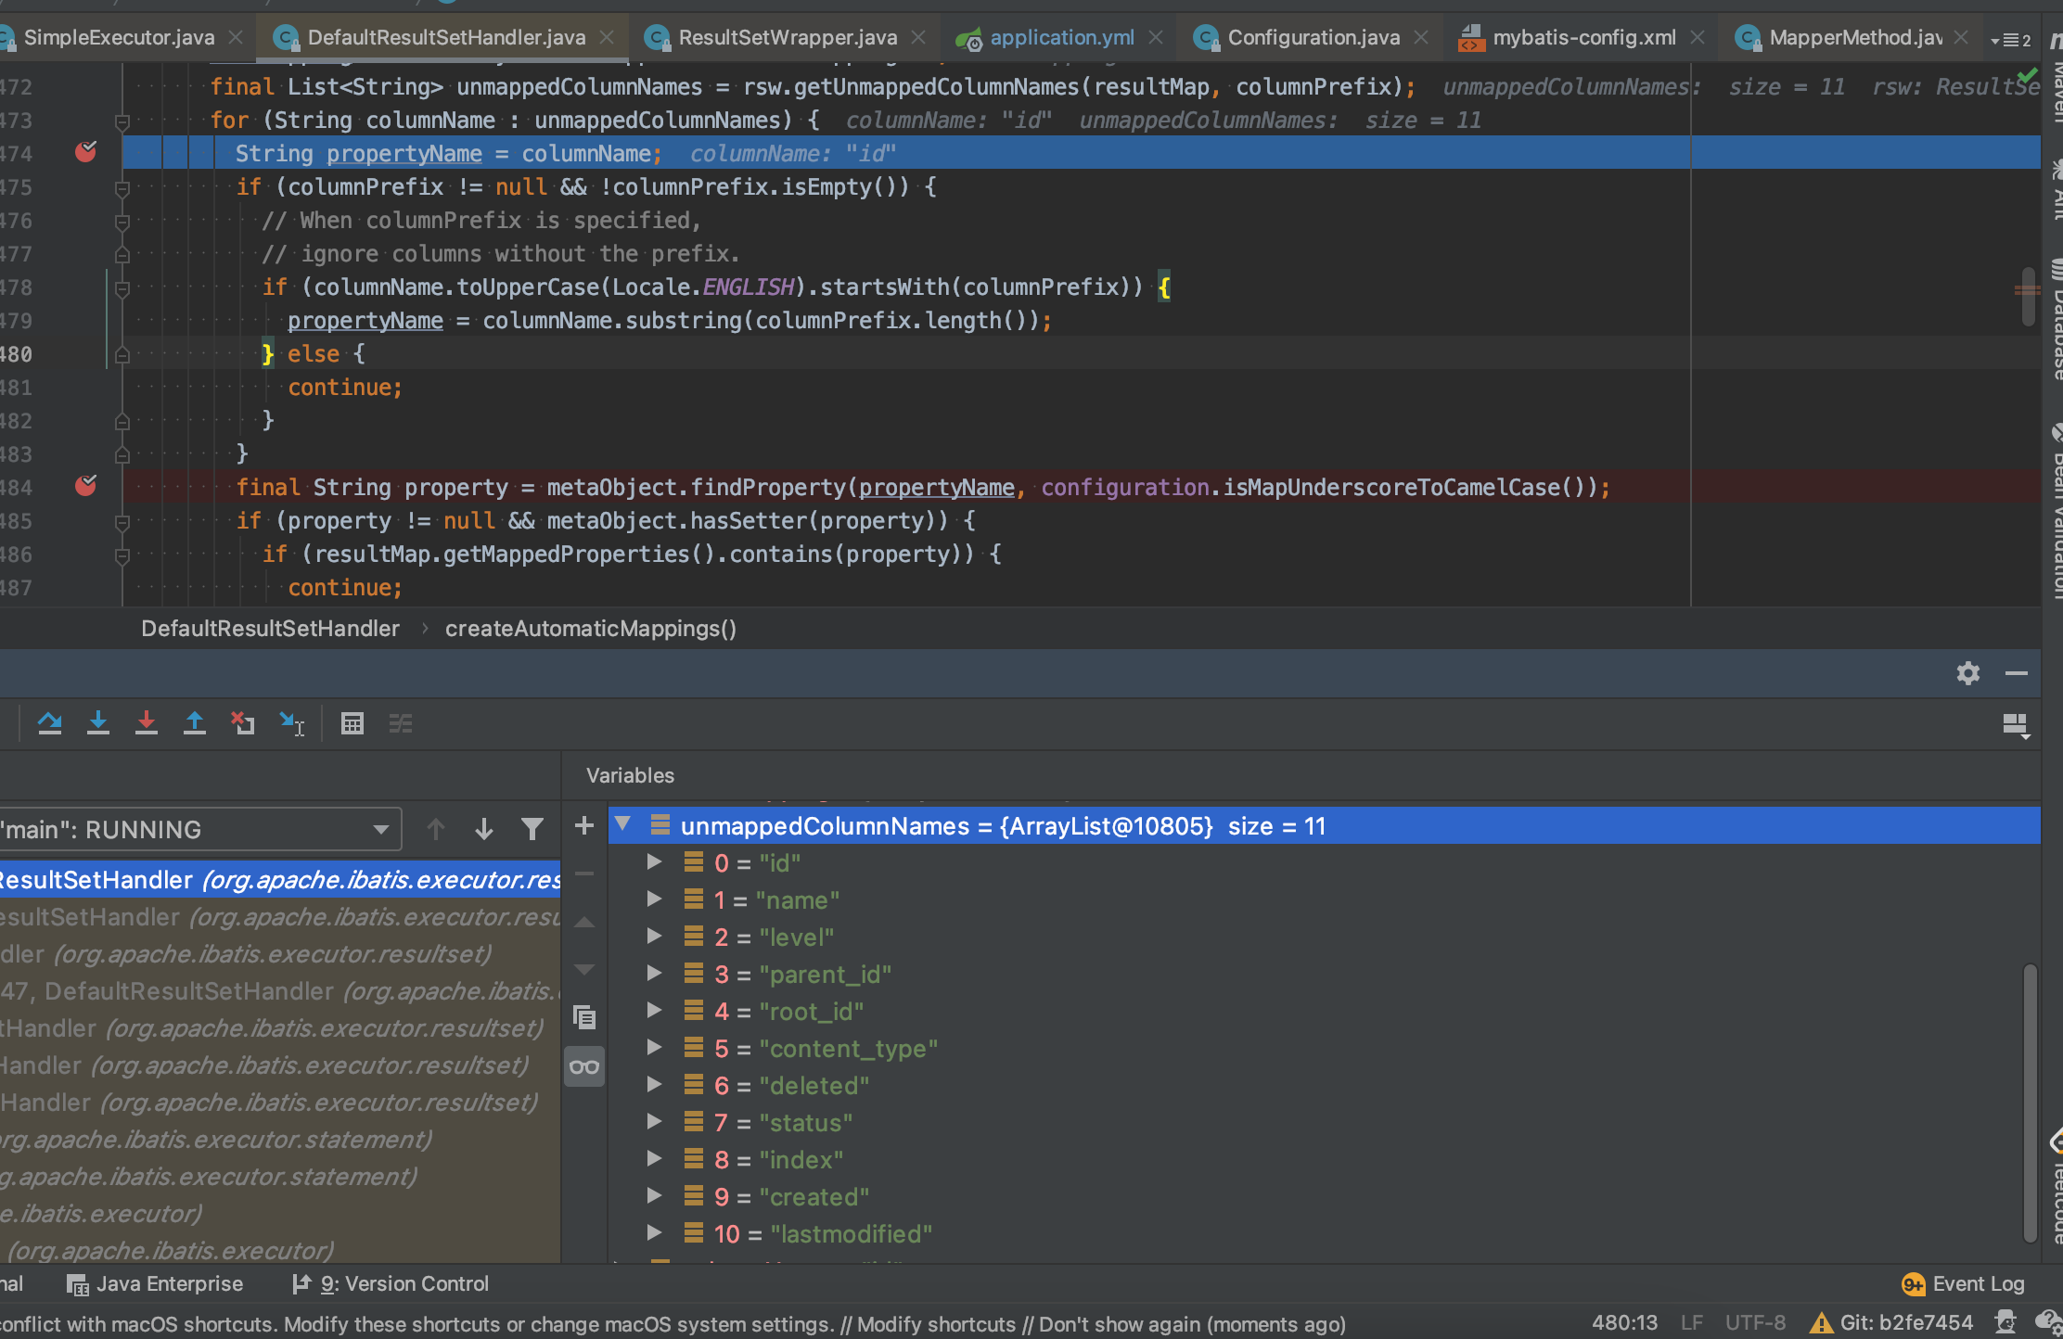Toggle the breakpoint on line 474
Viewport: 2063px width, 1339px height.
point(85,152)
